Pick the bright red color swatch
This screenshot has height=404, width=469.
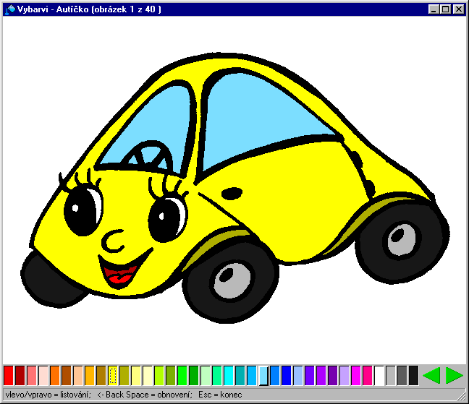9,375
